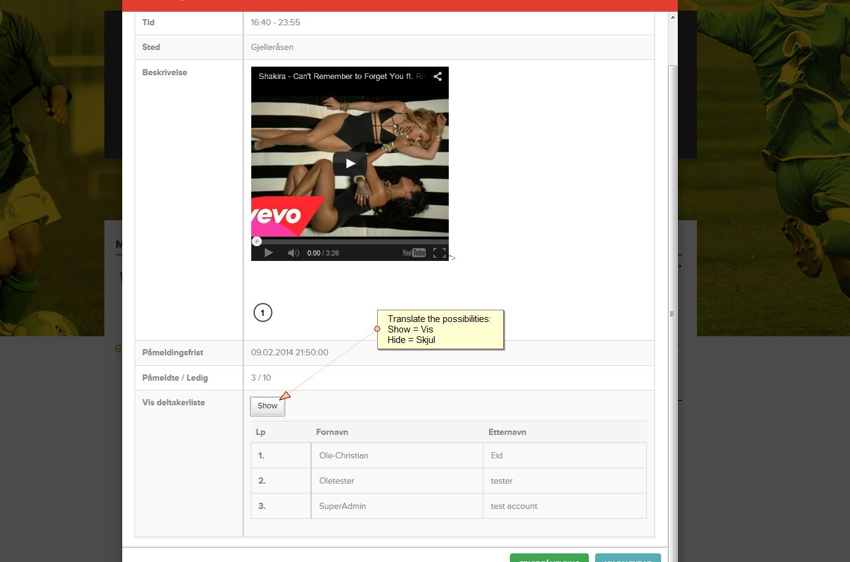
Task: Click row number '1.' in the participant list
Action: [261, 455]
